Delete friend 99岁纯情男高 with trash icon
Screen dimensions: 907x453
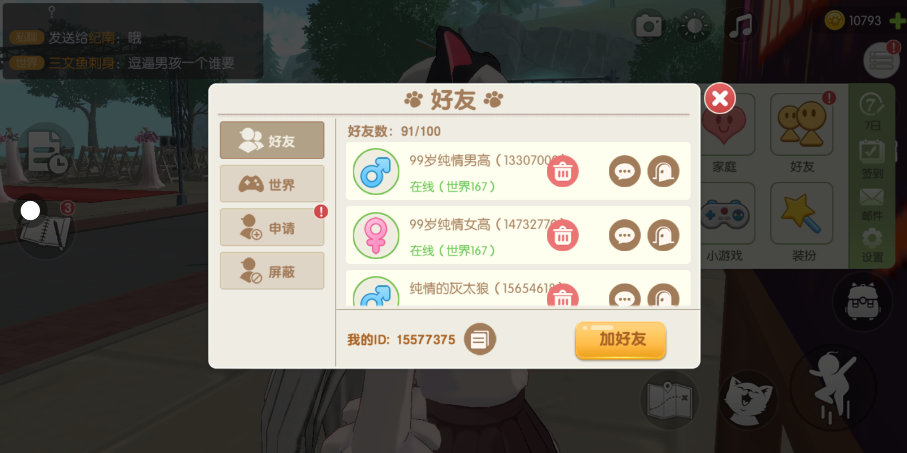[x=563, y=172]
